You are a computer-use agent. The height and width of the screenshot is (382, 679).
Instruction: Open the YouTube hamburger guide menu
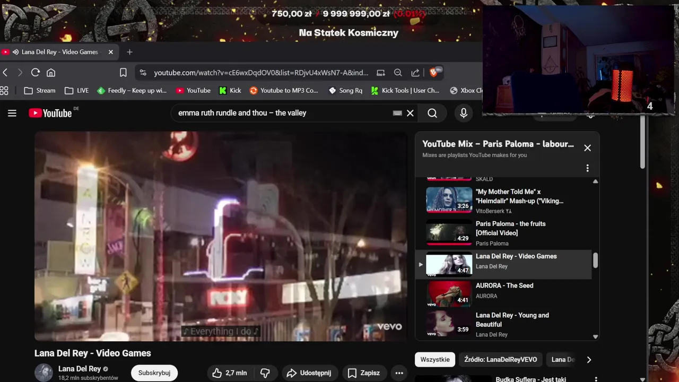point(12,113)
